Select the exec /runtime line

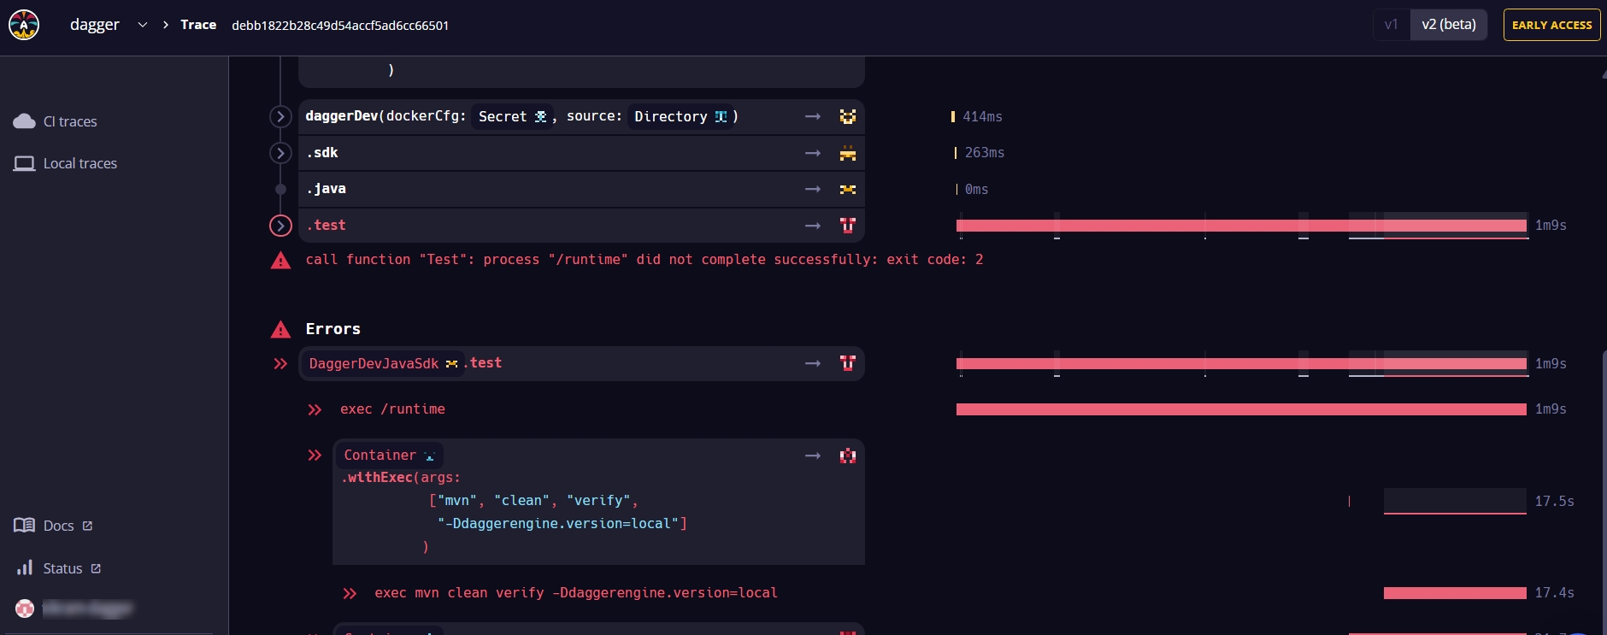[392, 409]
